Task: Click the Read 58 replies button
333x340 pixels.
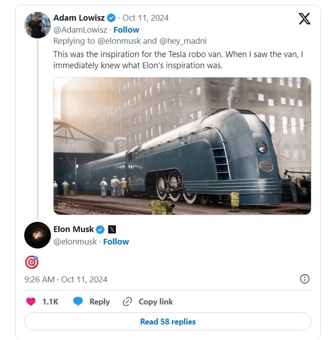Action: coord(168,322)
